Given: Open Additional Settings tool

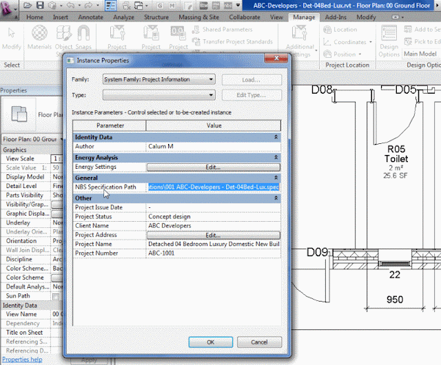Looking at the screenshot, I should point(300,41).
